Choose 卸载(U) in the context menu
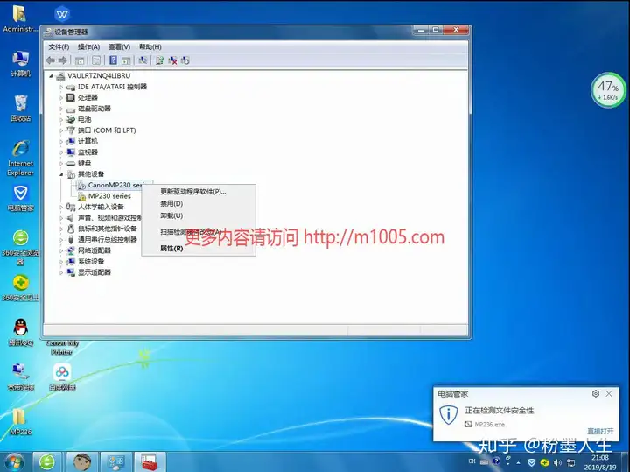 pos(199,215)
